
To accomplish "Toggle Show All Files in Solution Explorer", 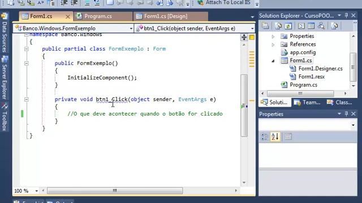I will [278, 26].
